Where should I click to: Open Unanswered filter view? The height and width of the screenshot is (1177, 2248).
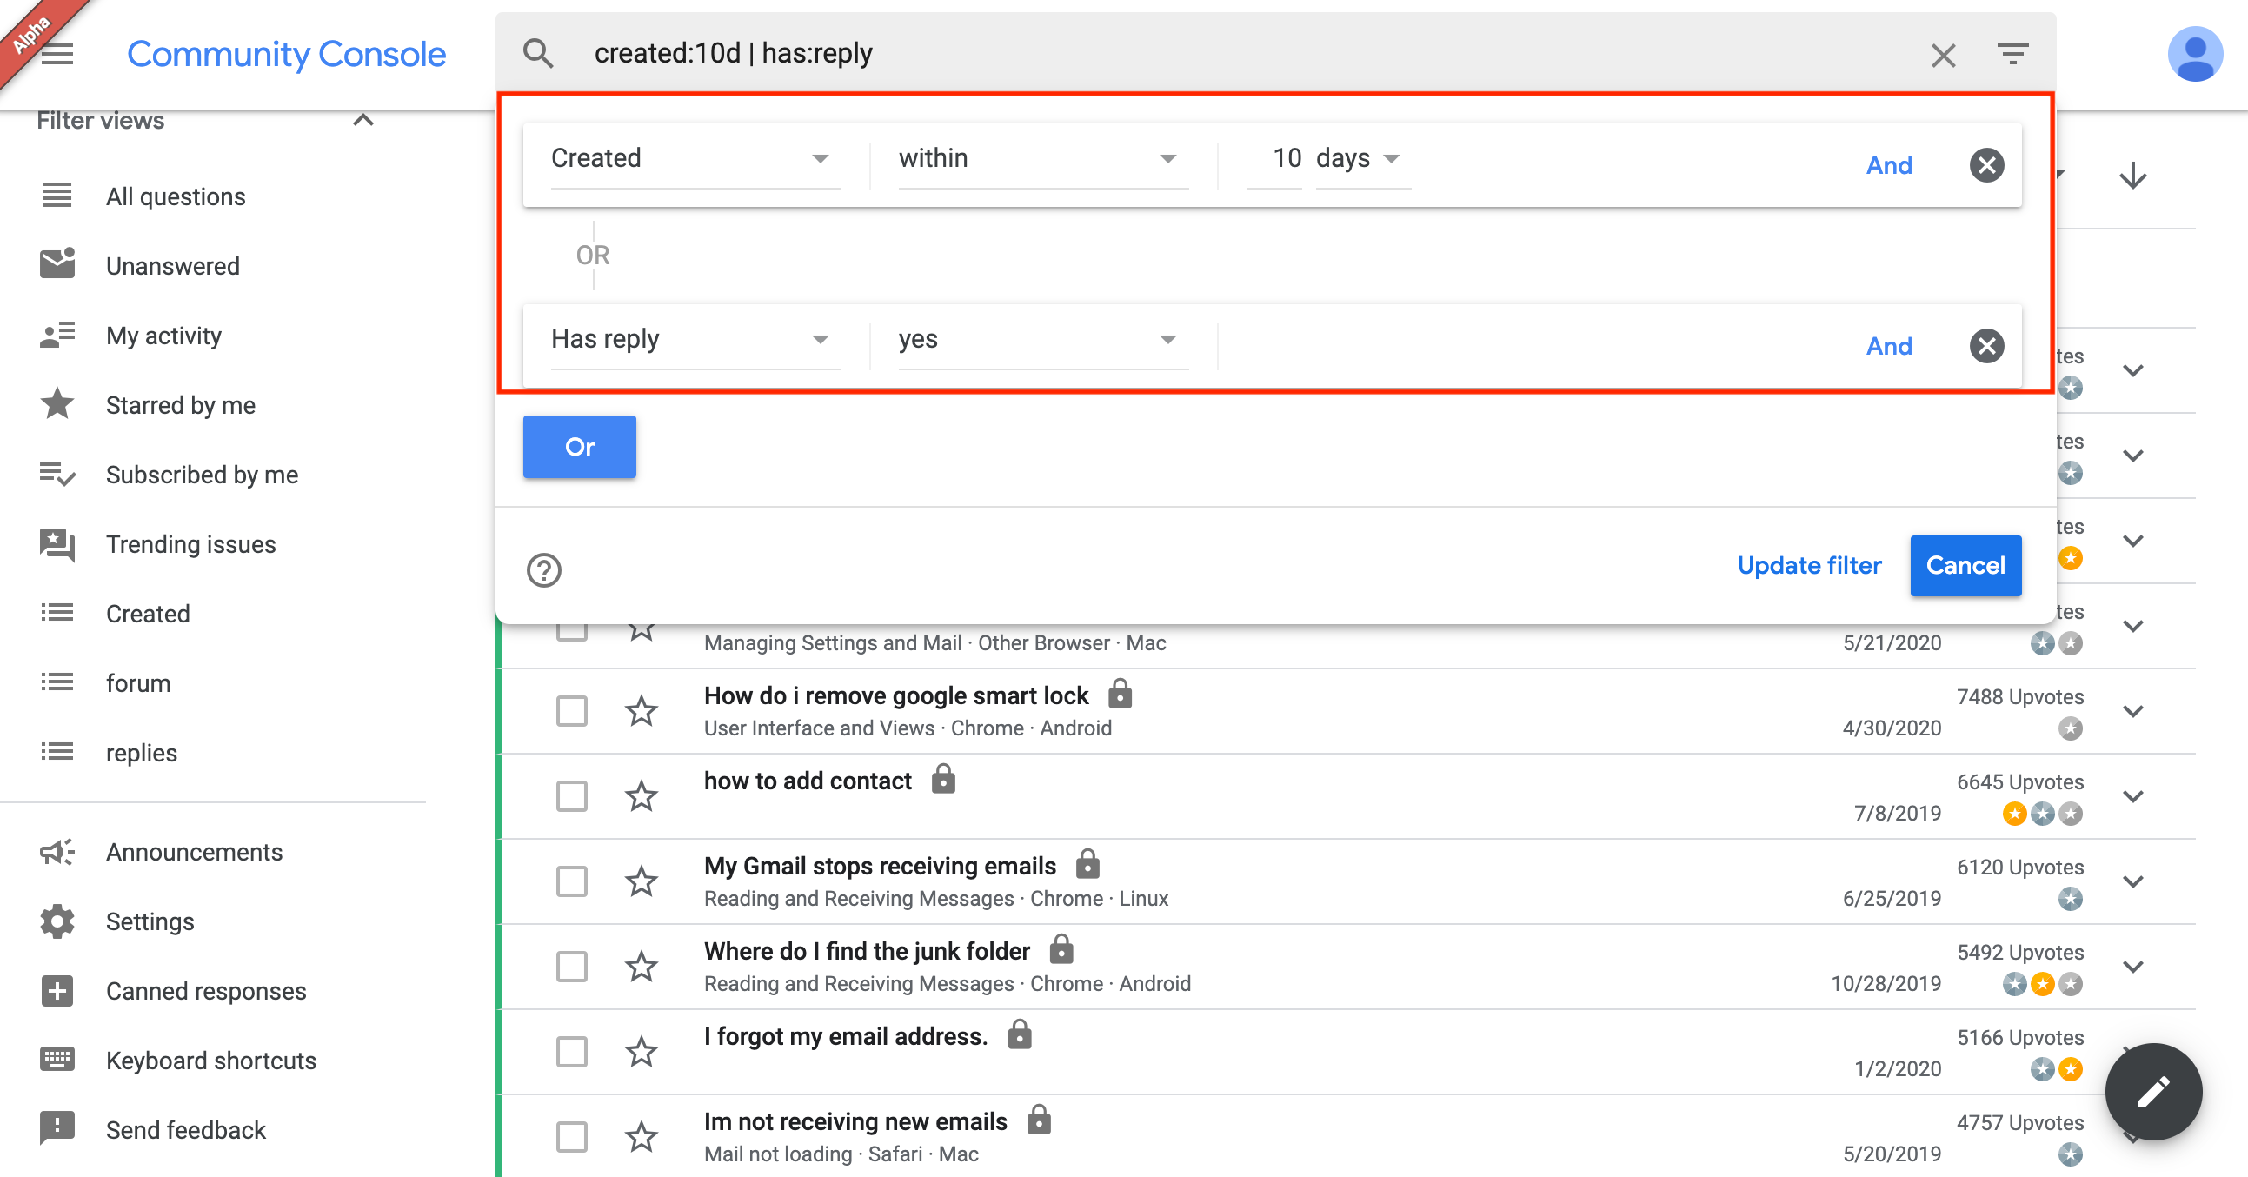click(x=172, y=266)
